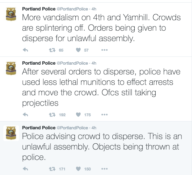Open more options on the vandalism tweet
The width and height of the screenshot is (192, 175).
pos(105,50)
